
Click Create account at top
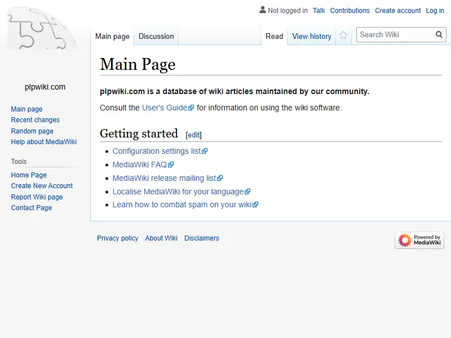coord(398,11)
